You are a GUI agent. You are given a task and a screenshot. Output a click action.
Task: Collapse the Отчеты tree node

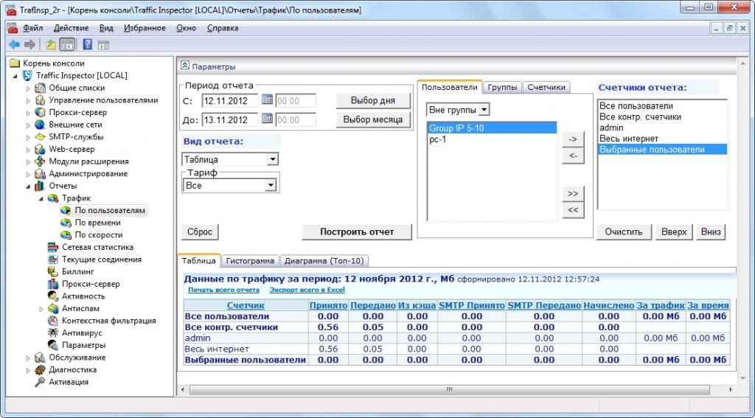click(x=28, y=187)
